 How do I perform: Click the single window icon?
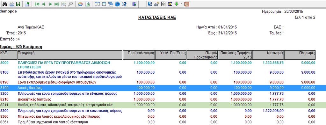pyautogui.click(x=104, y=4)
